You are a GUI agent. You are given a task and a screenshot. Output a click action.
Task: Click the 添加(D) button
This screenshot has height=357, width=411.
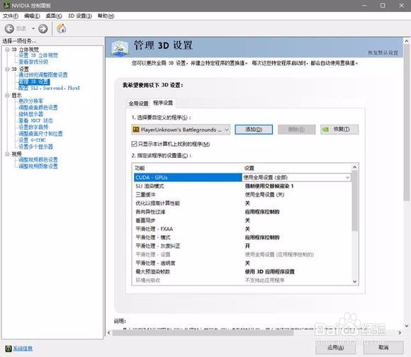tap(254, 130)
